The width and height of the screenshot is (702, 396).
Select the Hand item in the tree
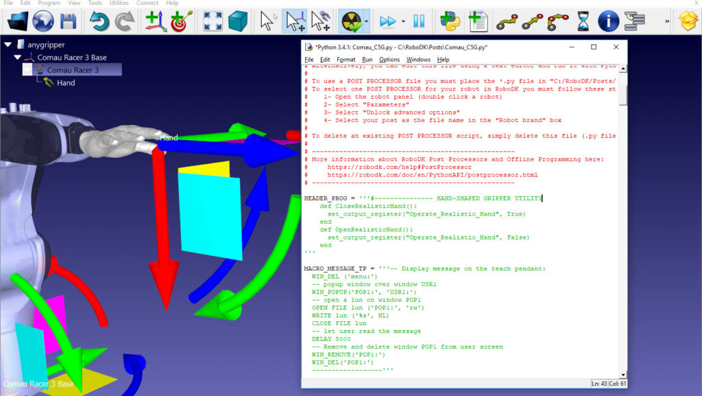pyautogui.click(x=66, y=82)
